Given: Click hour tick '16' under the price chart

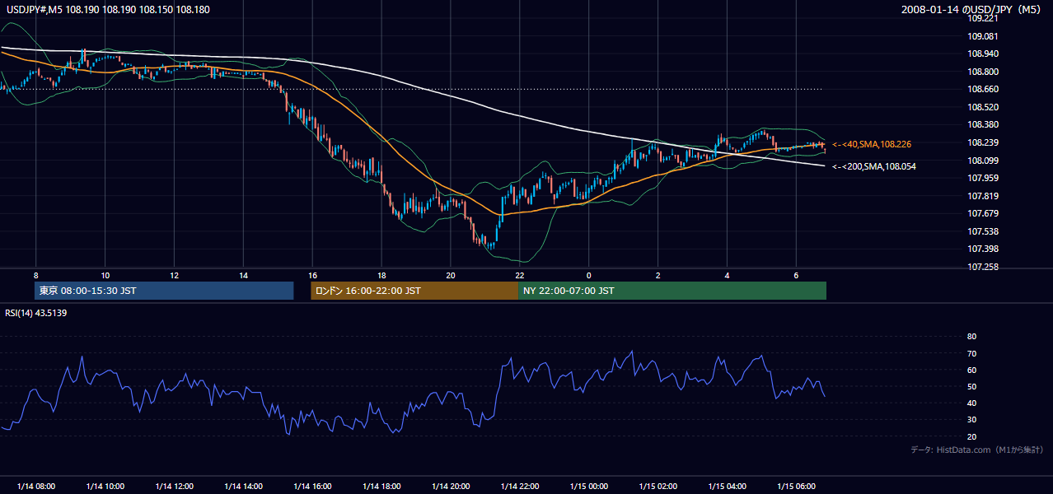Looking at the screenshot, I should pyautogui.click(x=312, y=275).
